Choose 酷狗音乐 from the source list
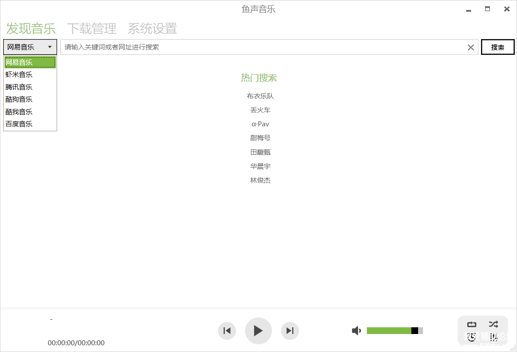 pyautogui.click(x=30, y=99)
